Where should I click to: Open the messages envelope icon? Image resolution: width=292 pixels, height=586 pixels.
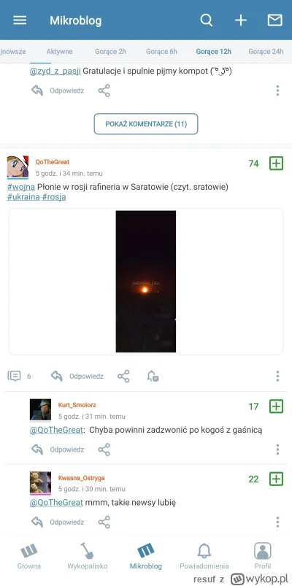[x=274, y=20]
